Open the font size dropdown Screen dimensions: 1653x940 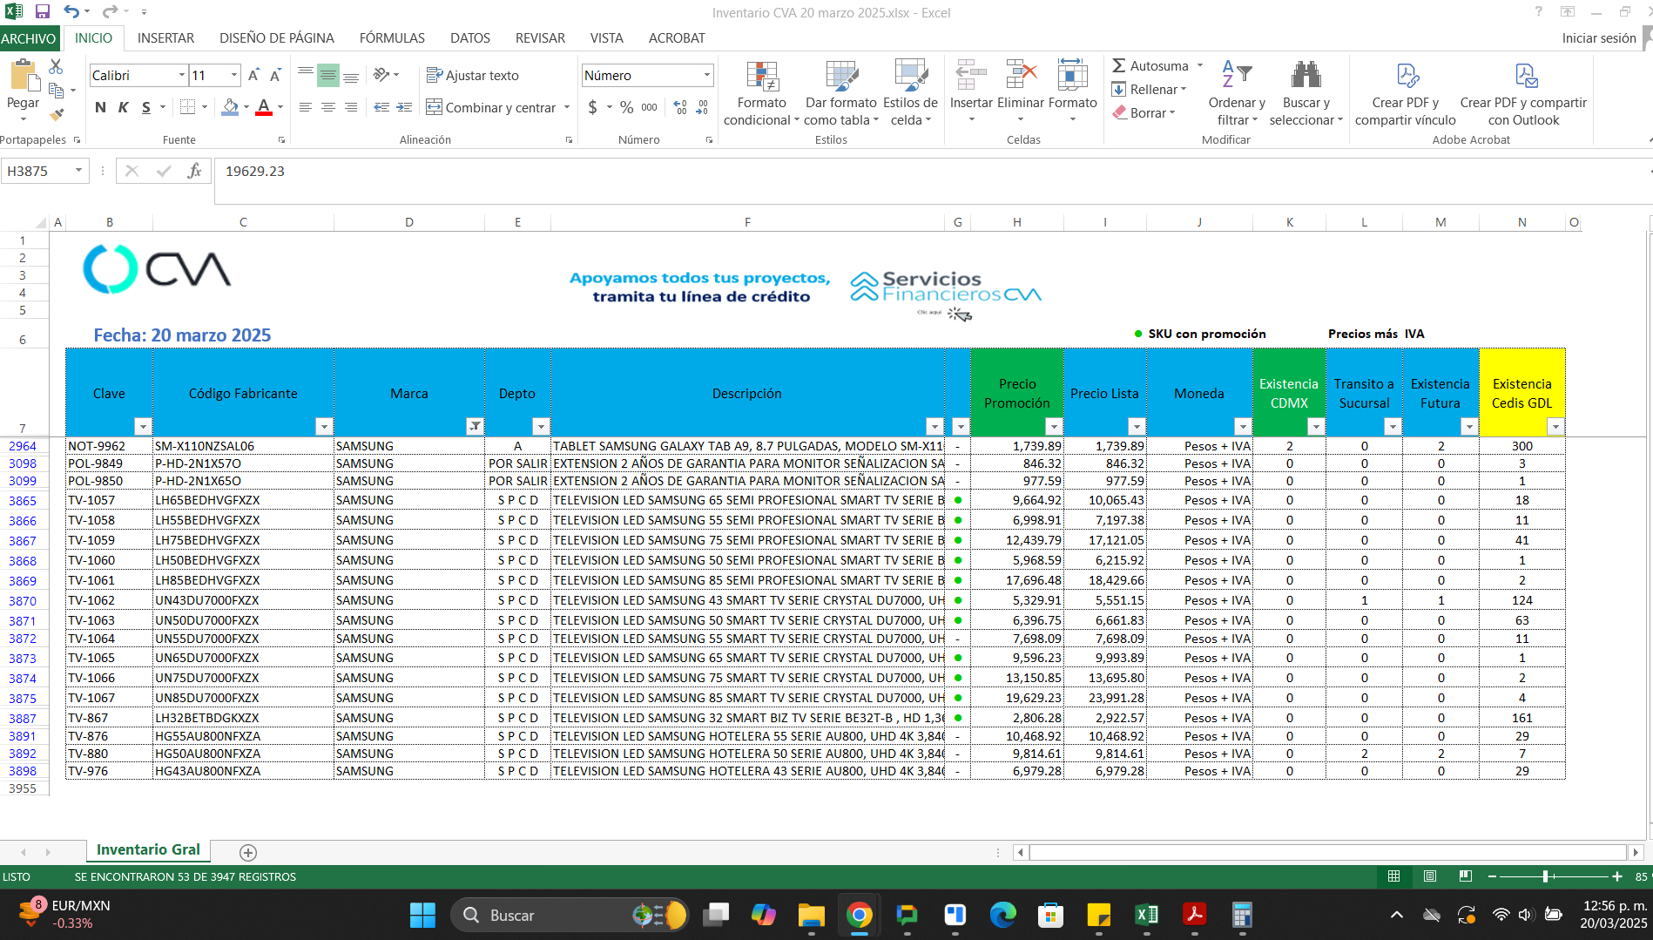[x=233, y=76]
